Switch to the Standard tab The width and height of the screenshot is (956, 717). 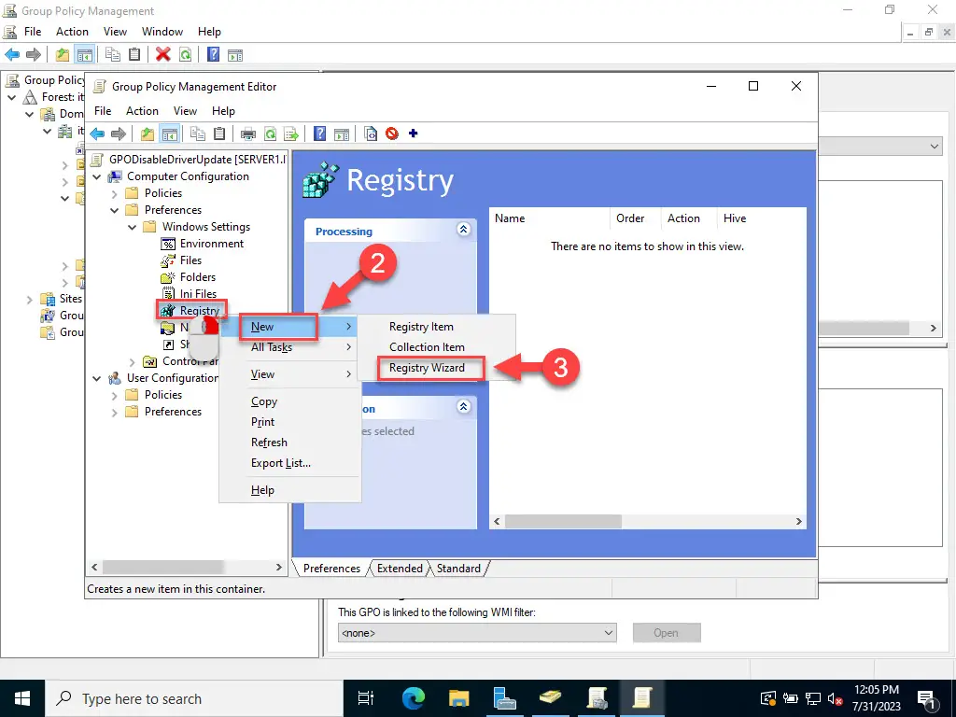pos(458,569)
